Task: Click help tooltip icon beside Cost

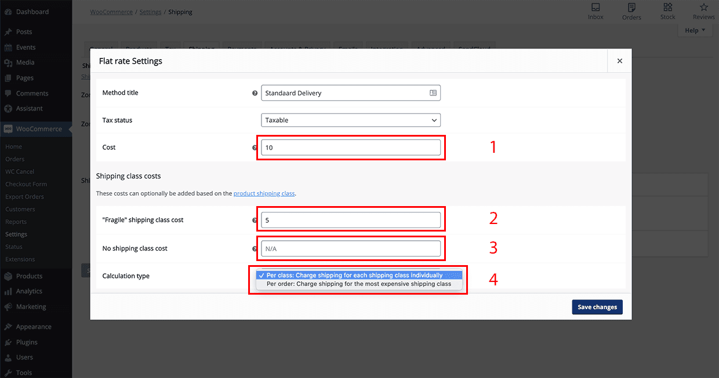Action: click(255, 148)
